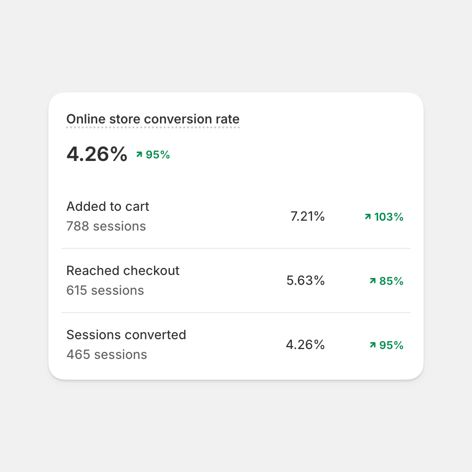Image resolution: width=472 pixels, height=472 pixels.
Task: Click the 7.21% conversion percentage
Action: click(307, 216)
